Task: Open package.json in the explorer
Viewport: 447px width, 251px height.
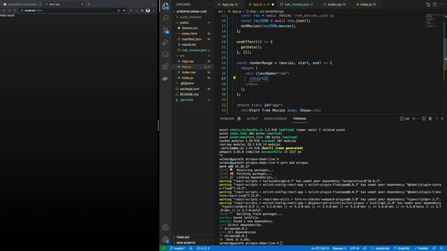Action: point(189,89)
